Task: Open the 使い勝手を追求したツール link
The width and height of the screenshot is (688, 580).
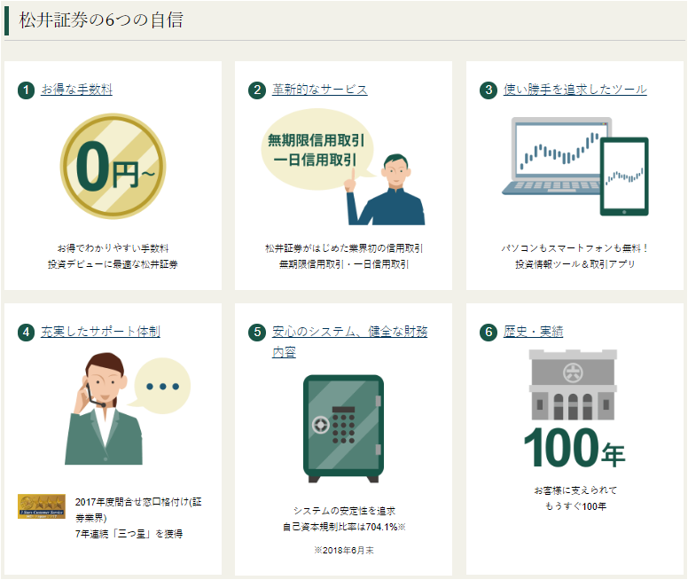Action: (575, 90)
